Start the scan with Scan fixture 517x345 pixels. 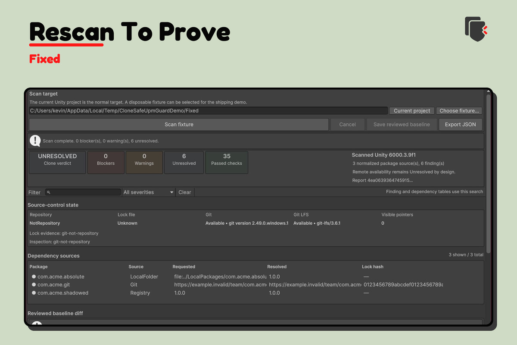pos(179,125)
